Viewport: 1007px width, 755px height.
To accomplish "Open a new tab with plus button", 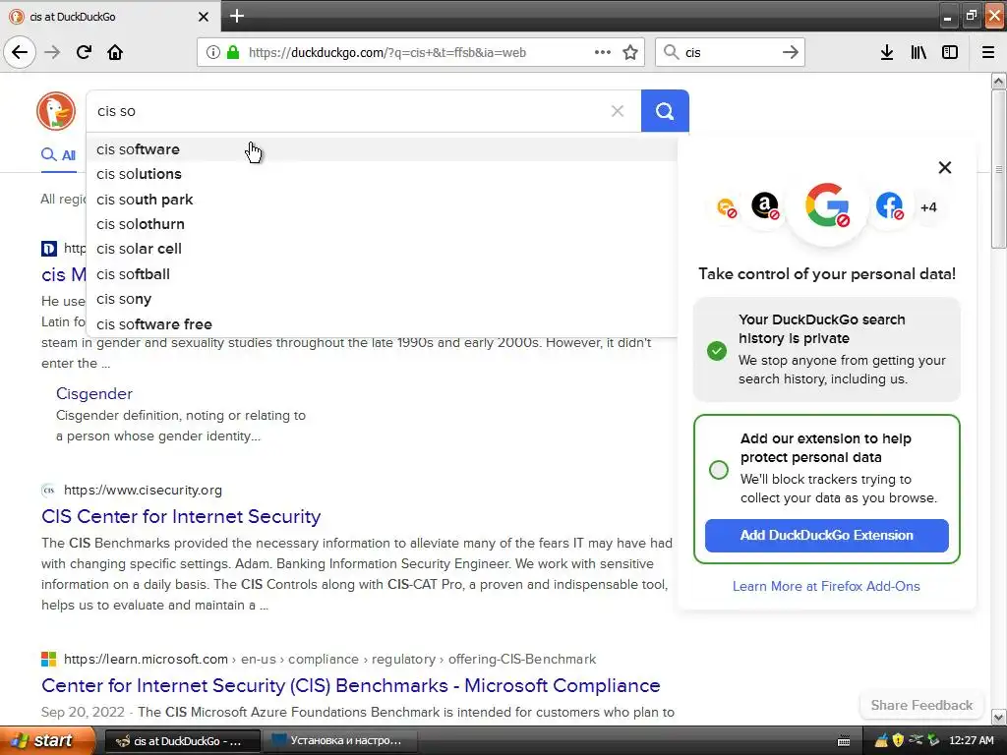I will pyautogui.click(x=237, y=16).
